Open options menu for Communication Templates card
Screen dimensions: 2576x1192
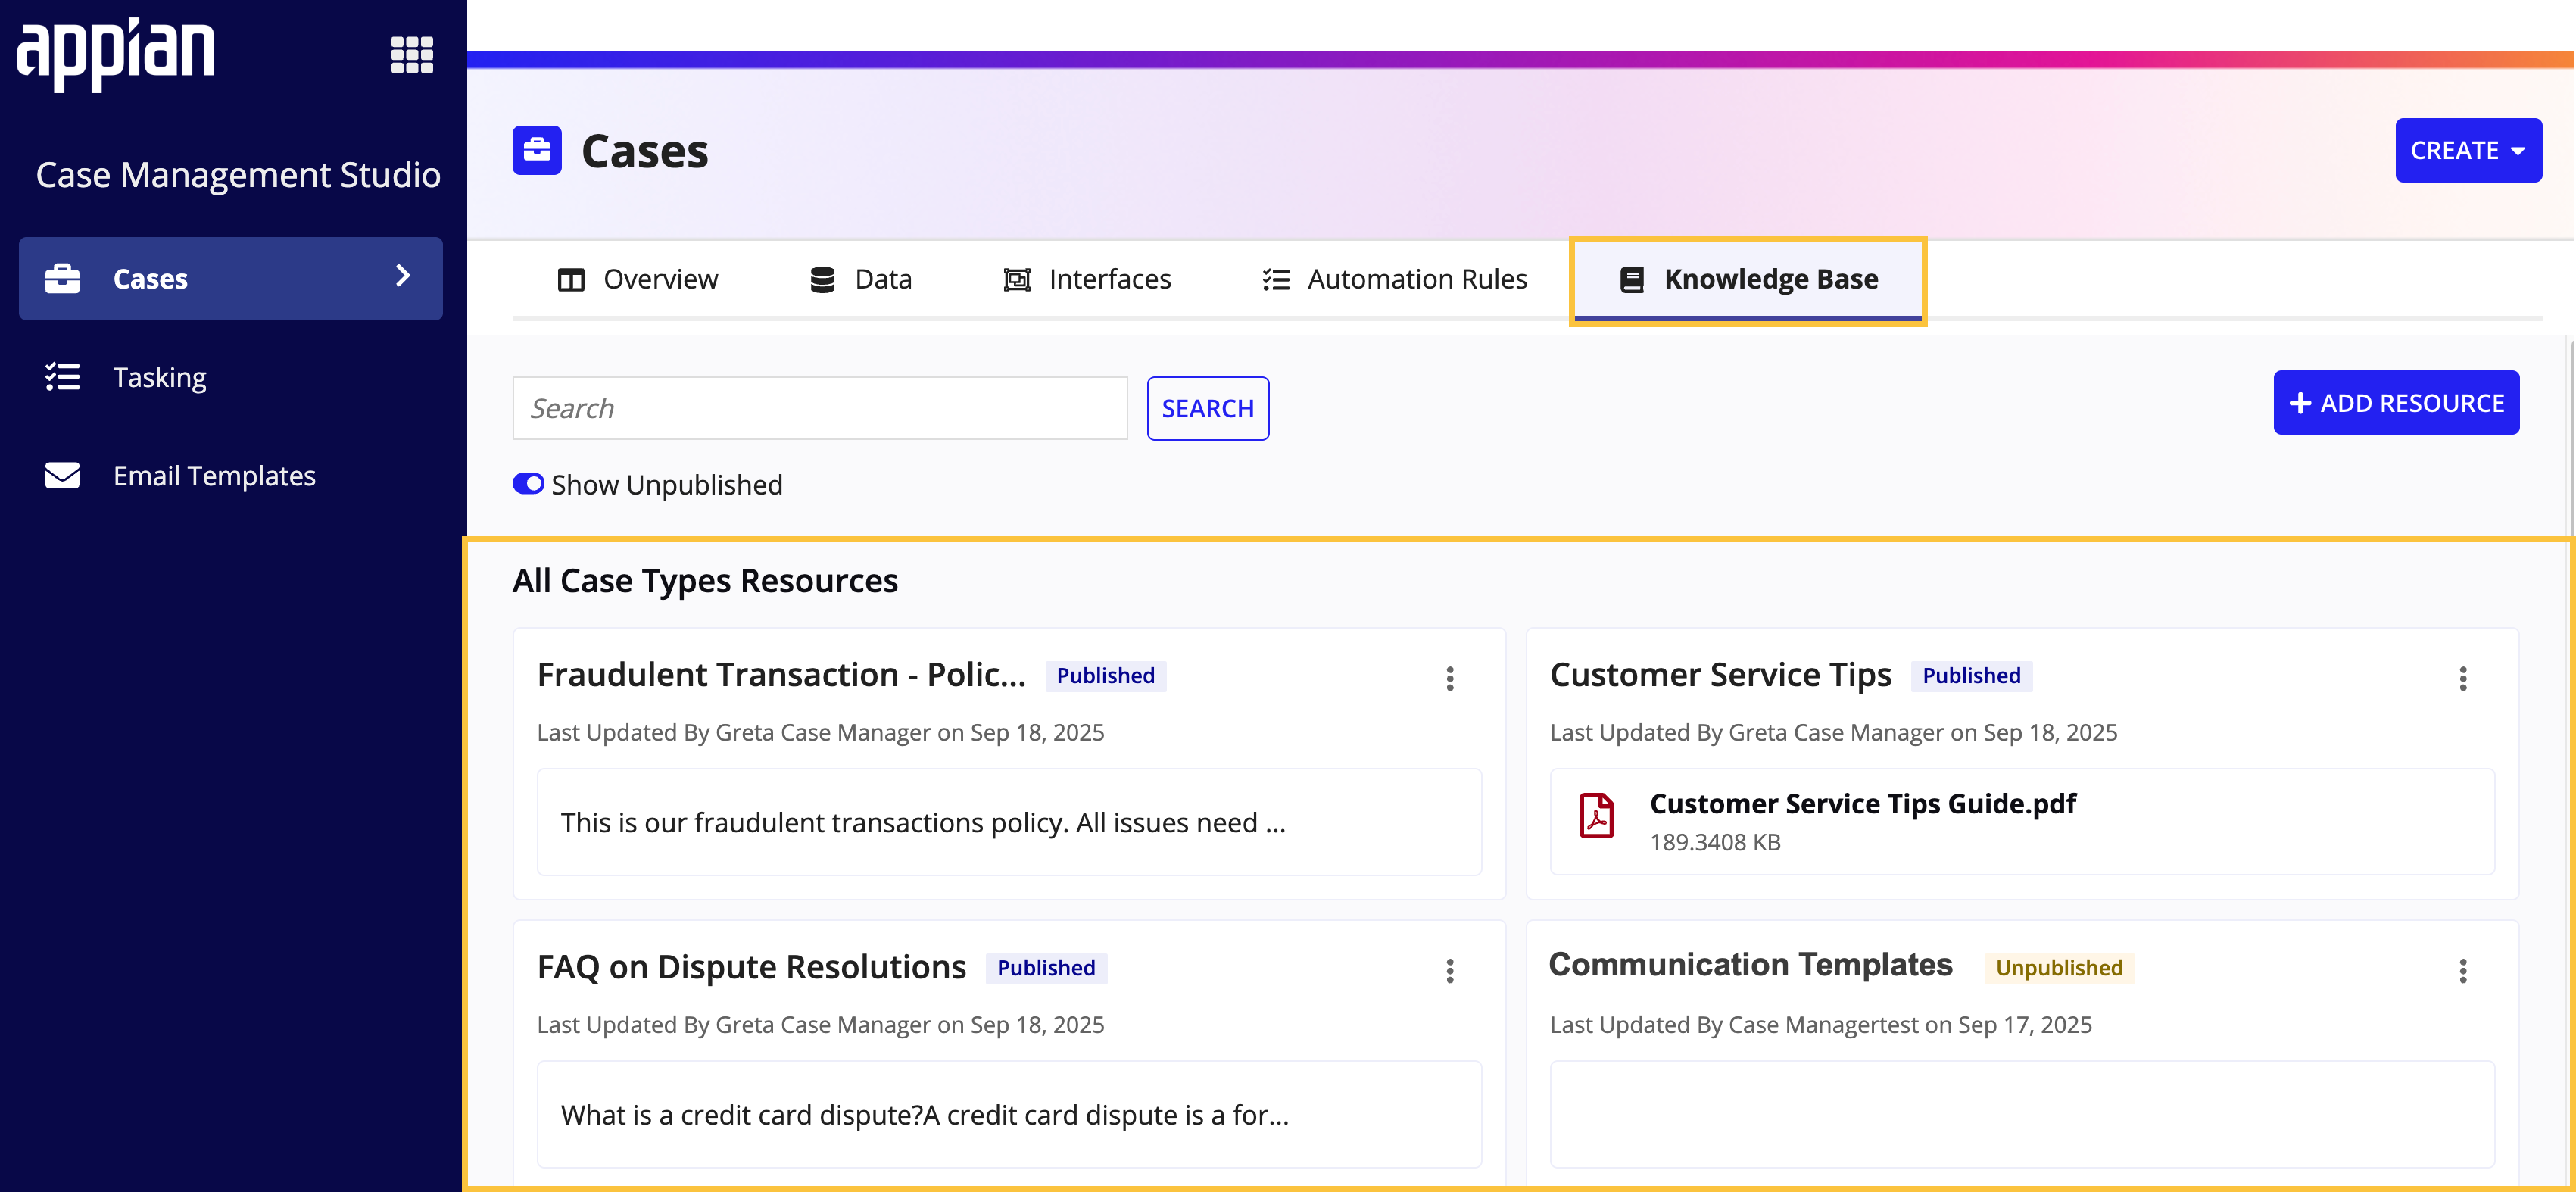coord(2463,971)
